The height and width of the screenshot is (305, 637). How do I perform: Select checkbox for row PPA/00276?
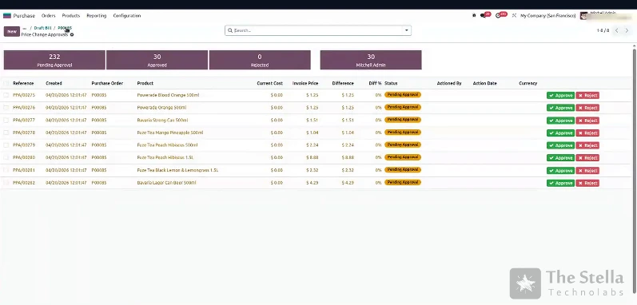pos(6,108)
